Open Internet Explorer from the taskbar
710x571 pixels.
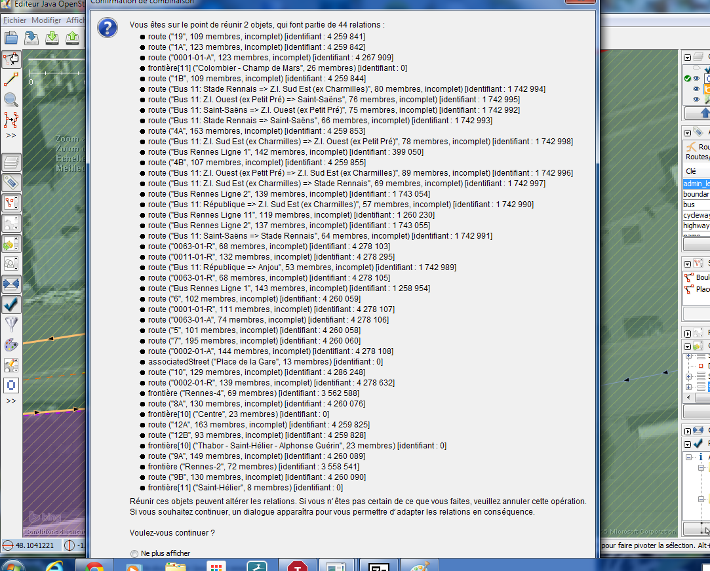click(54, 566)
